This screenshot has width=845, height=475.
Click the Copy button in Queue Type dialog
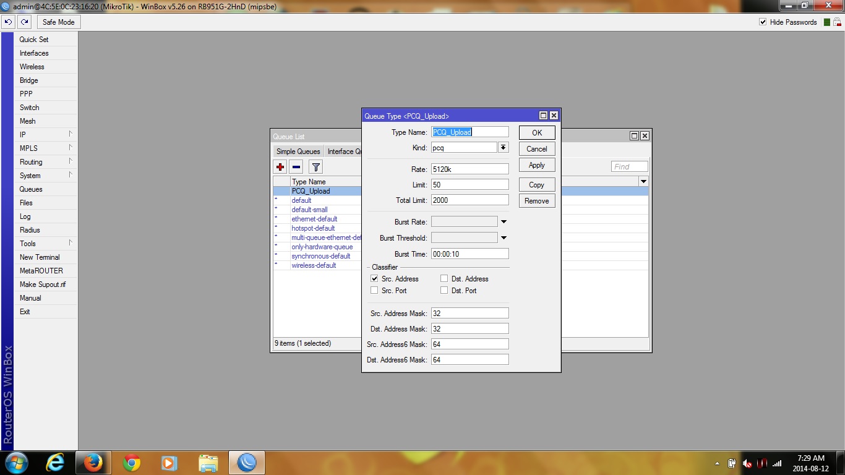click(536, 185)
